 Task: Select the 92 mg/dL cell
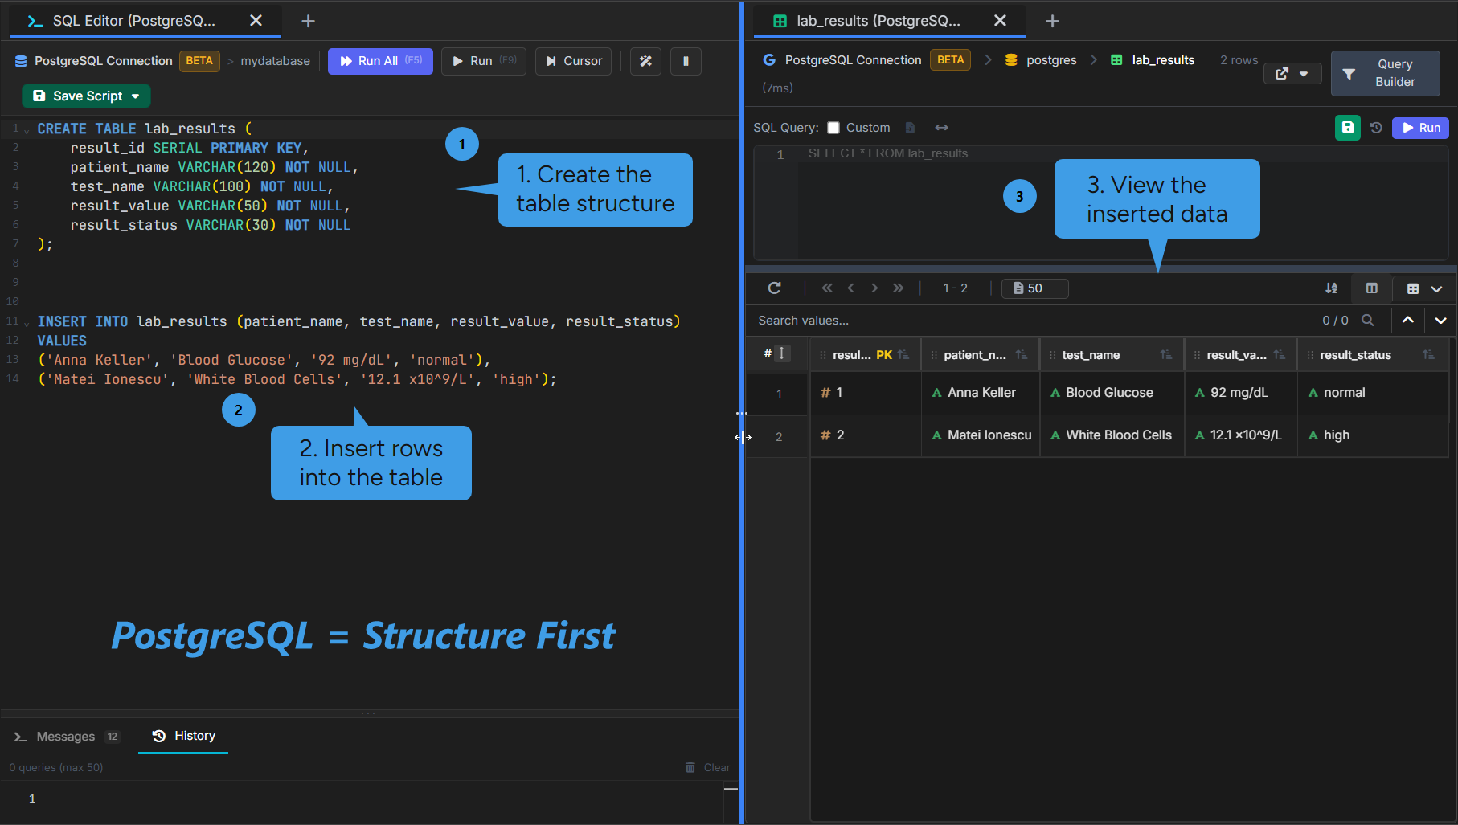(x=1241, y=393)
